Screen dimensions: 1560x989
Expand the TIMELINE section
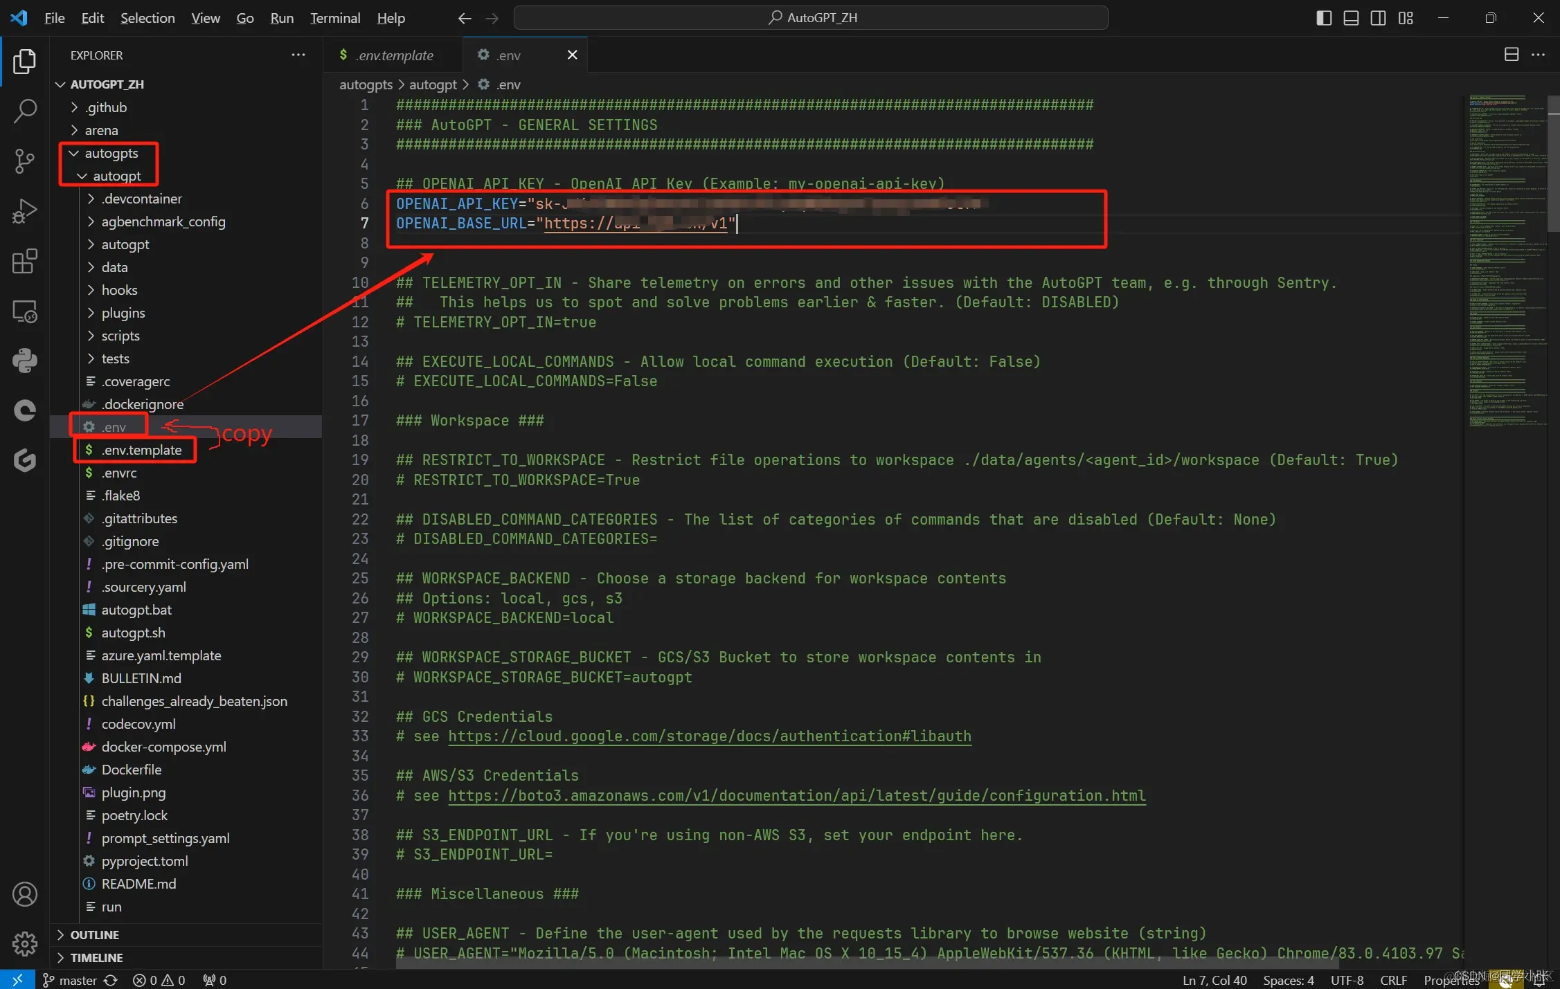[187, 957]
